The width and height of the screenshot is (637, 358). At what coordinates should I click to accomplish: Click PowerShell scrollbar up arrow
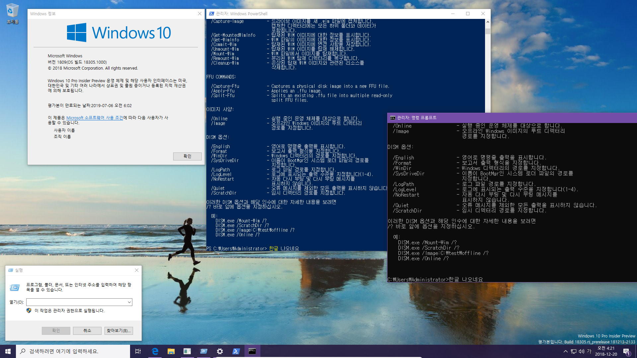tap(488, 22)
